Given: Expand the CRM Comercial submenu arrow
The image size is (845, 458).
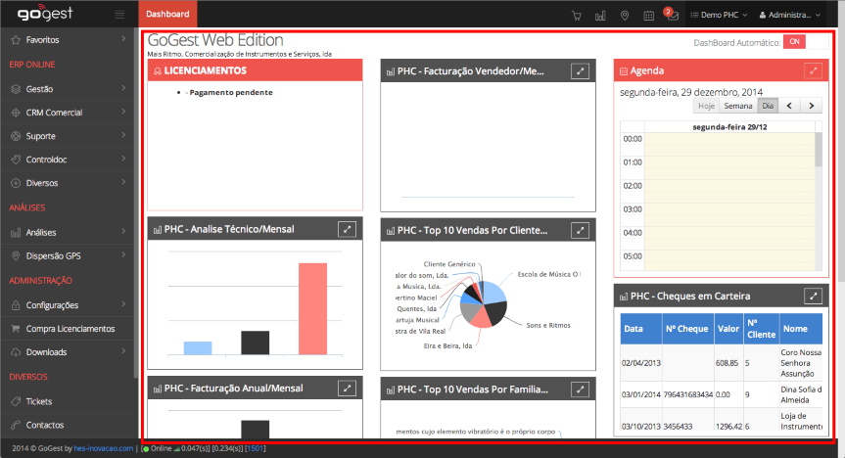Looking at the screenshot, I should 123,112.
